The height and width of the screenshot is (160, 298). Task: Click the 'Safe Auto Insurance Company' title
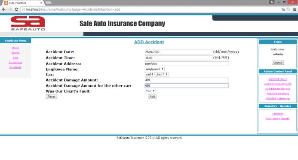pos(122,24)
